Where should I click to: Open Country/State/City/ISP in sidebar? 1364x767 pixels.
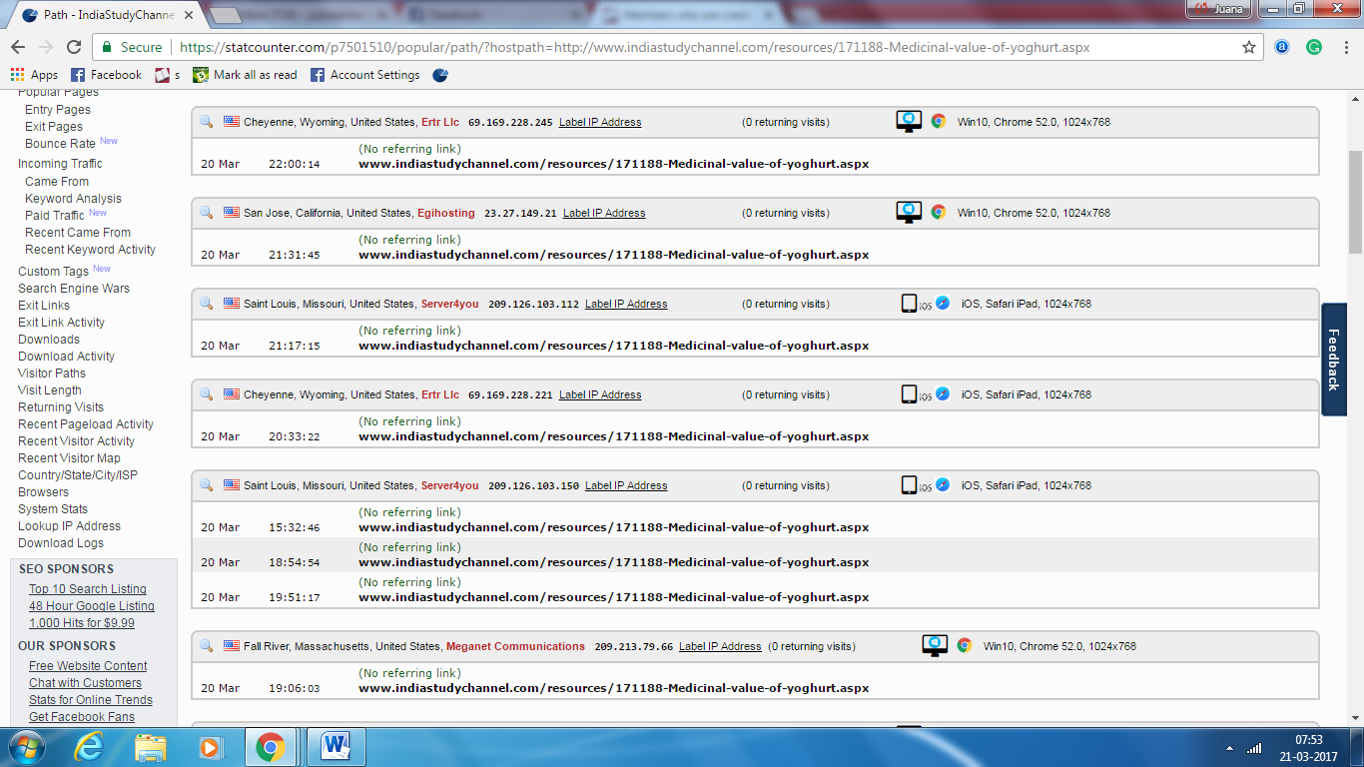click(x=78, y=475)
